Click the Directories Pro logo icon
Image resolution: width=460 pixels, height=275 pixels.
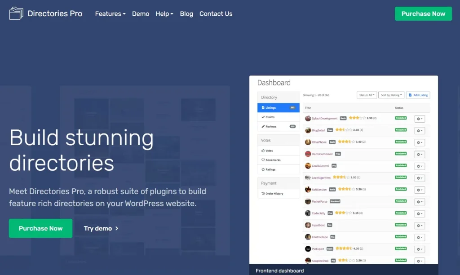(x=16, y=13)
